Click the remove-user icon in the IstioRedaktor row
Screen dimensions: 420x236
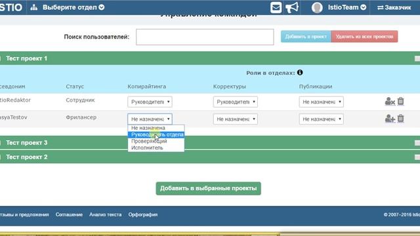(x=390, y=102)
